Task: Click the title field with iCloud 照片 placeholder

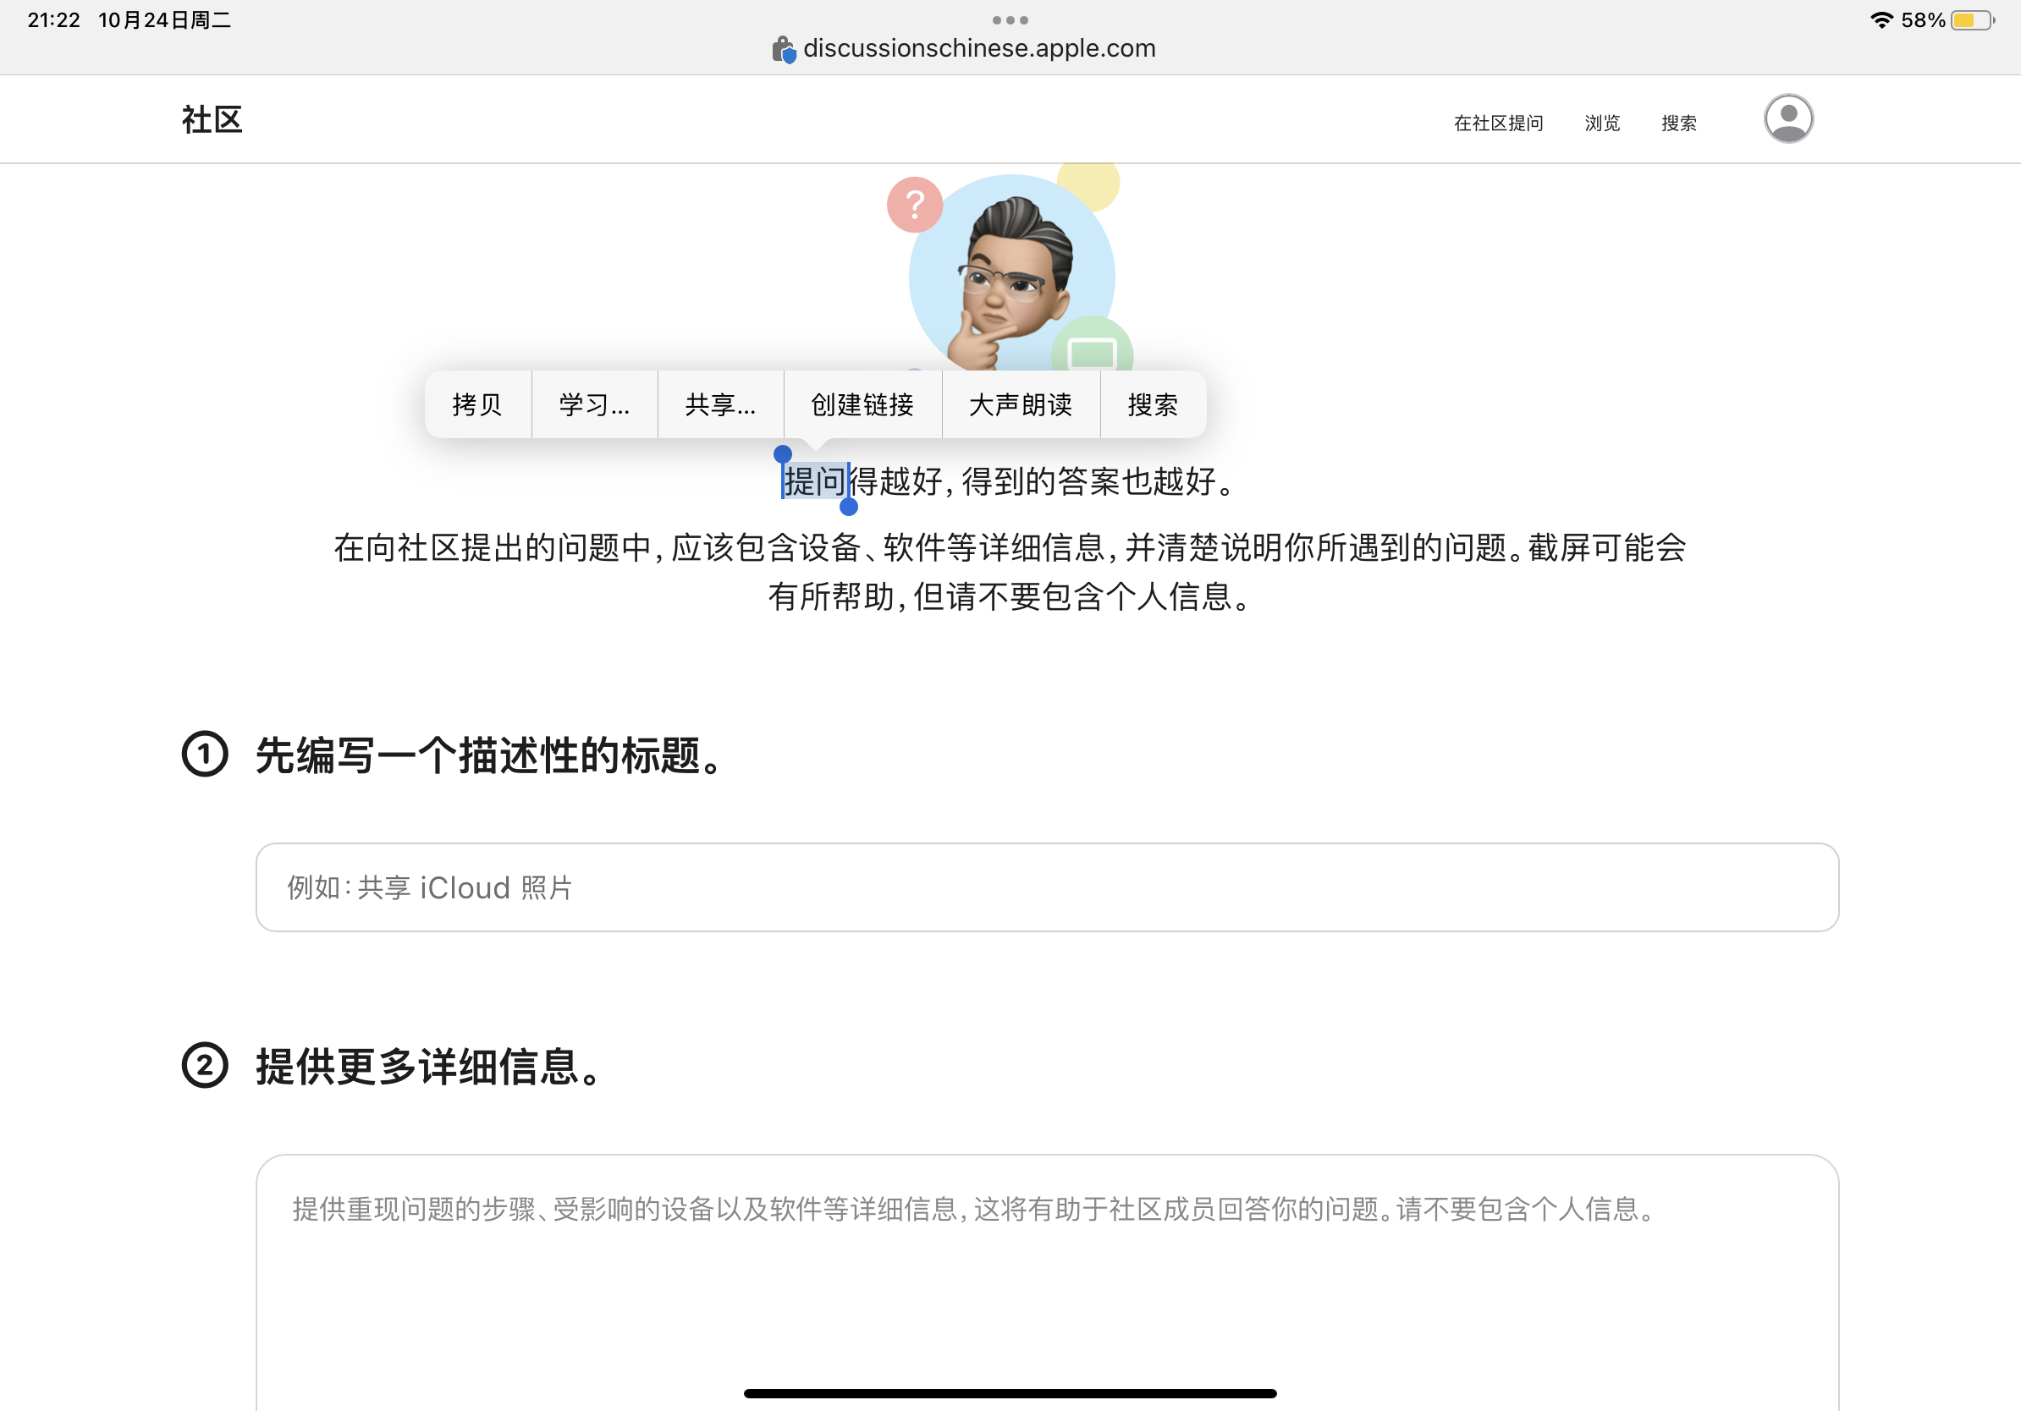Action: click(1047, 887)
